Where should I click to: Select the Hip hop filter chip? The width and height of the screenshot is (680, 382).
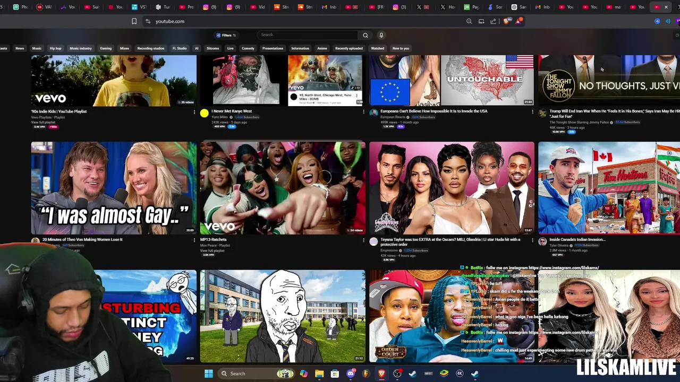55,48
